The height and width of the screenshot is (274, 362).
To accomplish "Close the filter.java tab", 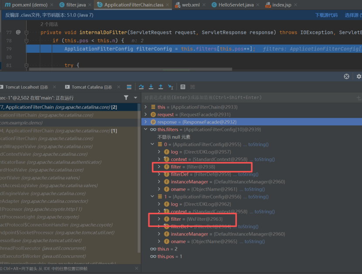I will pos(90,5).
